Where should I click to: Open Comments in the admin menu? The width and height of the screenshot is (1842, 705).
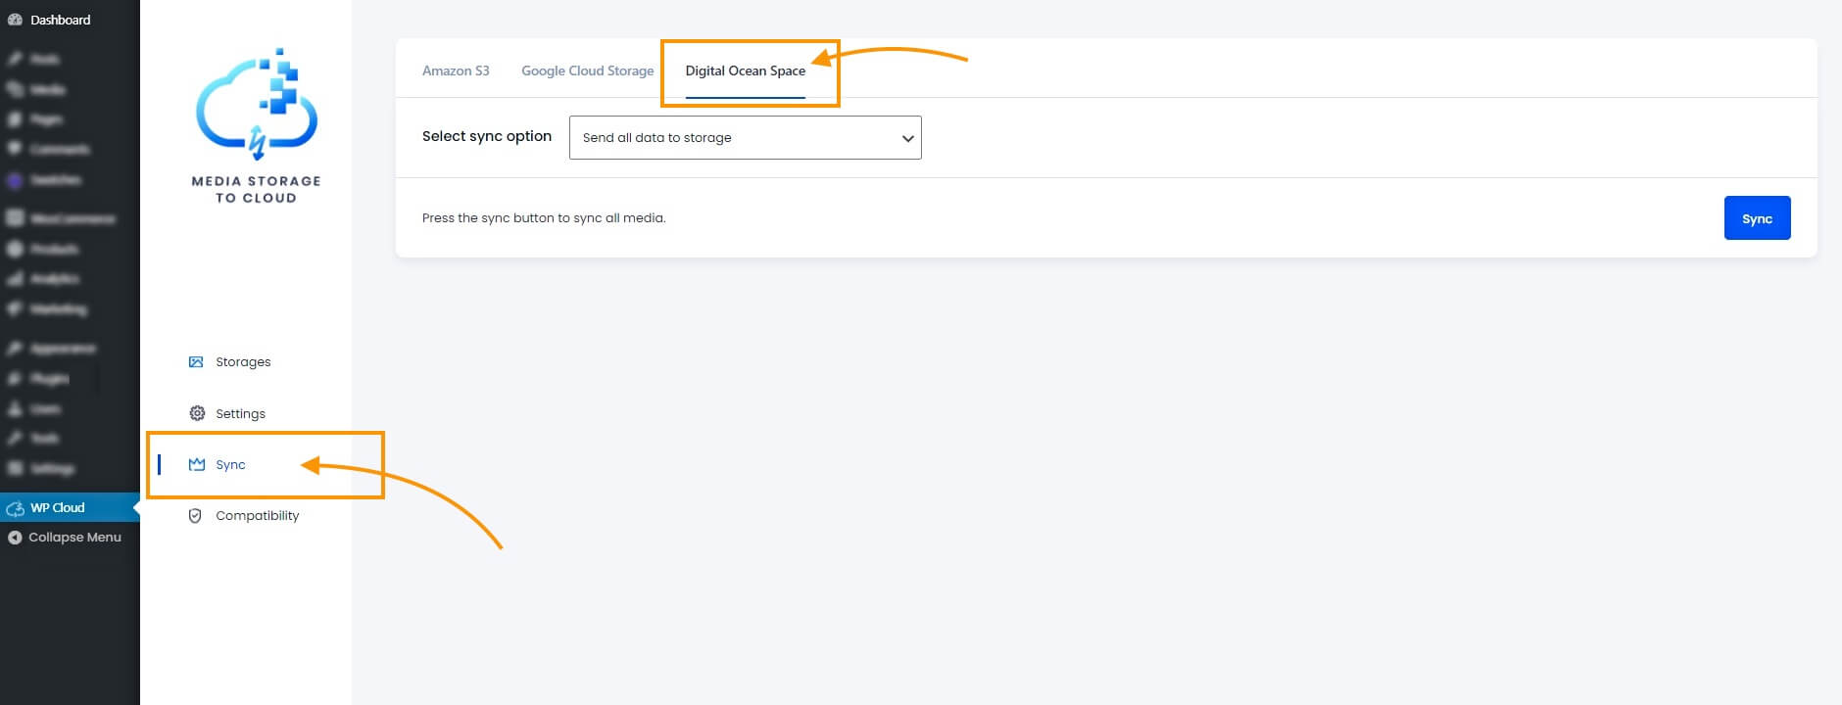click(59, 150)
